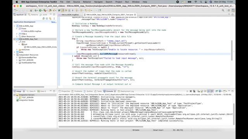Collapse the XMLtoJSON_App_Test project node
The width and height of the screenshot is (248, 139).
coord(14,39)
